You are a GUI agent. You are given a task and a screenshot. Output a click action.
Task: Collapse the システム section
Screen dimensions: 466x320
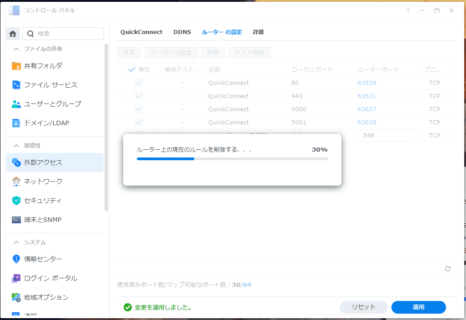(x=16, y=242)
